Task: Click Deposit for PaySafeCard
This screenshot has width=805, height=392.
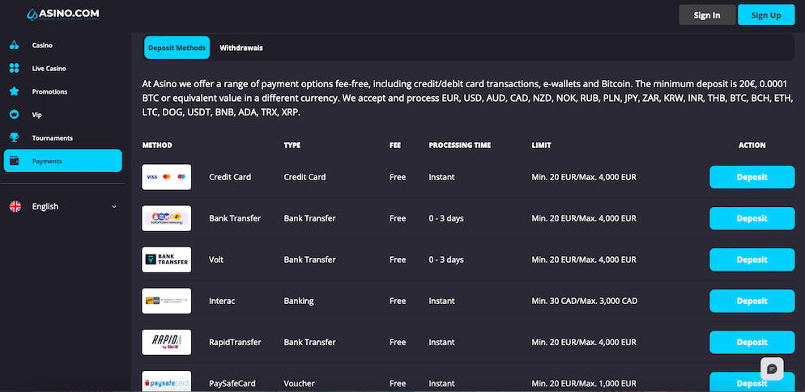Action: click(752, 382)
